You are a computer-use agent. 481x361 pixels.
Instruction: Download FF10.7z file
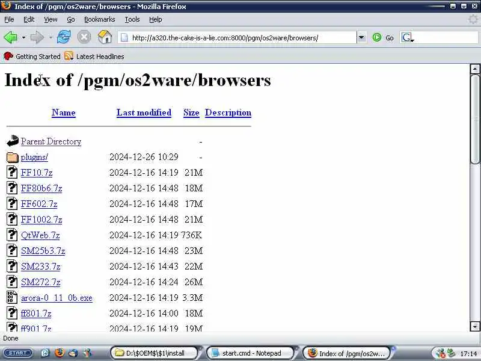[37, 173]
